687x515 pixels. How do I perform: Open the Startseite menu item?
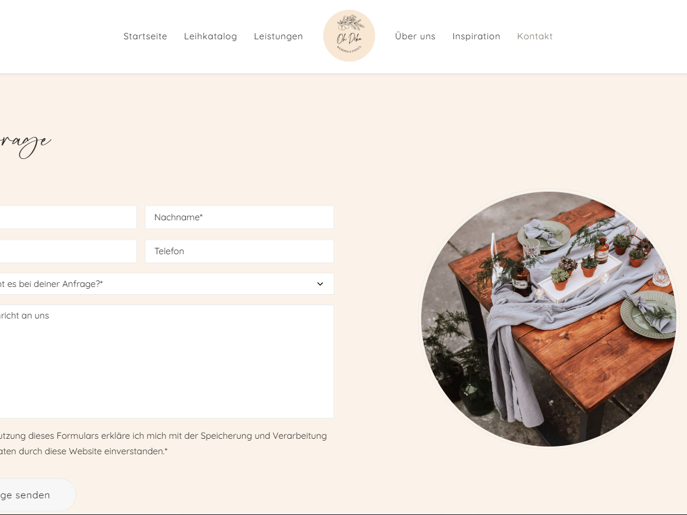point(145,36)
